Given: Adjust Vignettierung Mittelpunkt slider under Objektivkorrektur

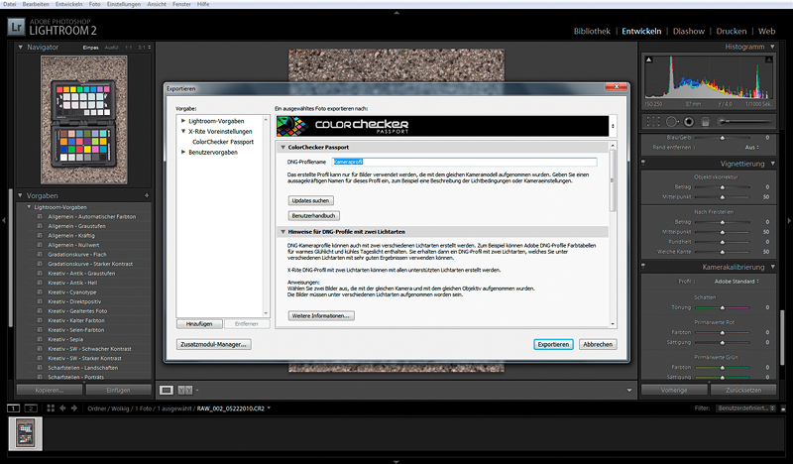Looking at the screenshot, I should pos(723,197).
